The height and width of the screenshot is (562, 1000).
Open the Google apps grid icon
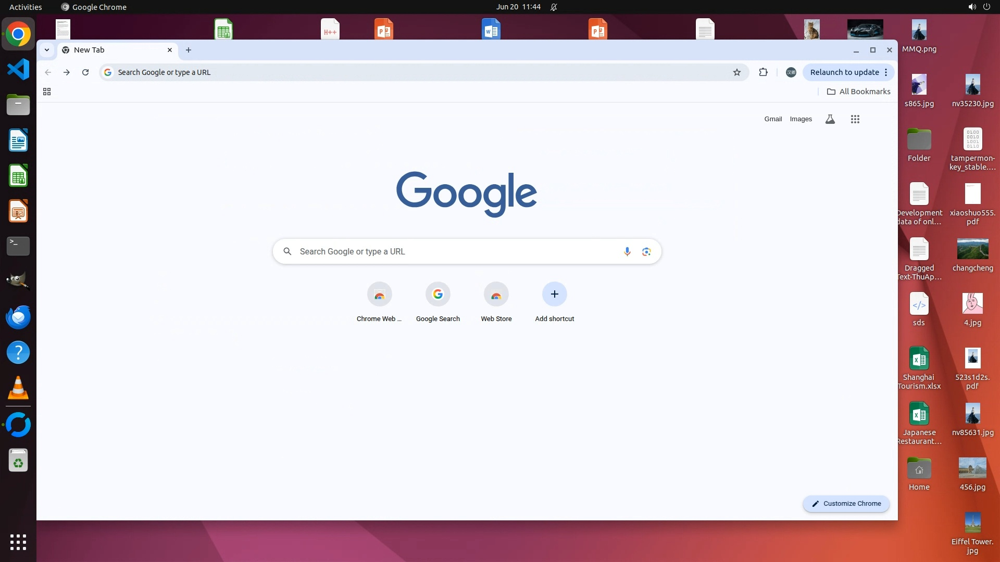(855, 119)
